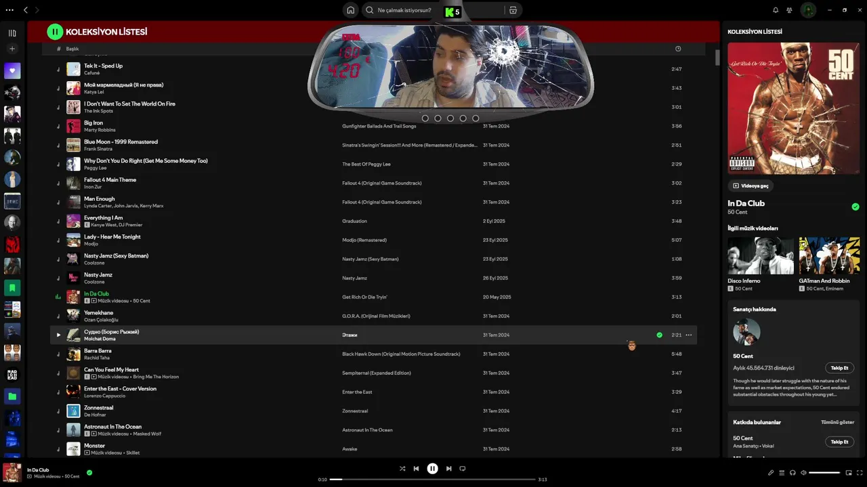Go back with the left arrow in the top bar
Image resolution: width=867 pixels, height=487 pixels.
[26, 10]
